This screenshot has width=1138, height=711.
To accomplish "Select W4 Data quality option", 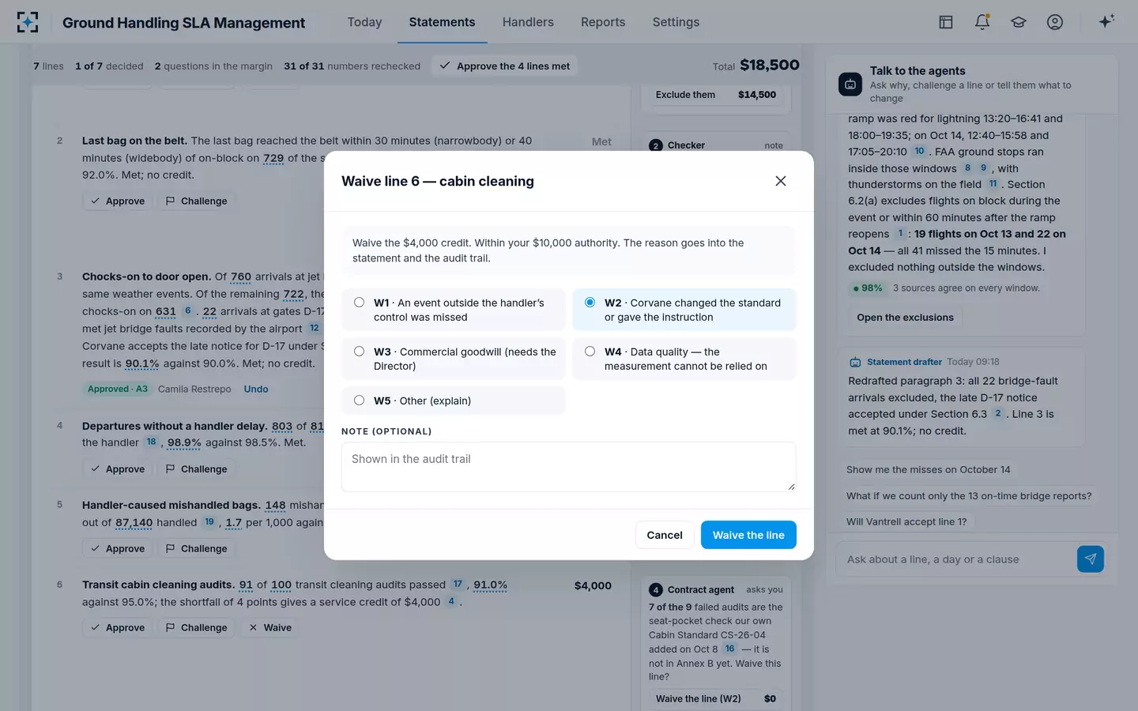I will 684,359.
